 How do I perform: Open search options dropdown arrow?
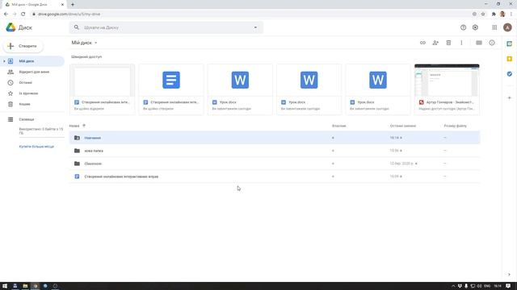255,27
